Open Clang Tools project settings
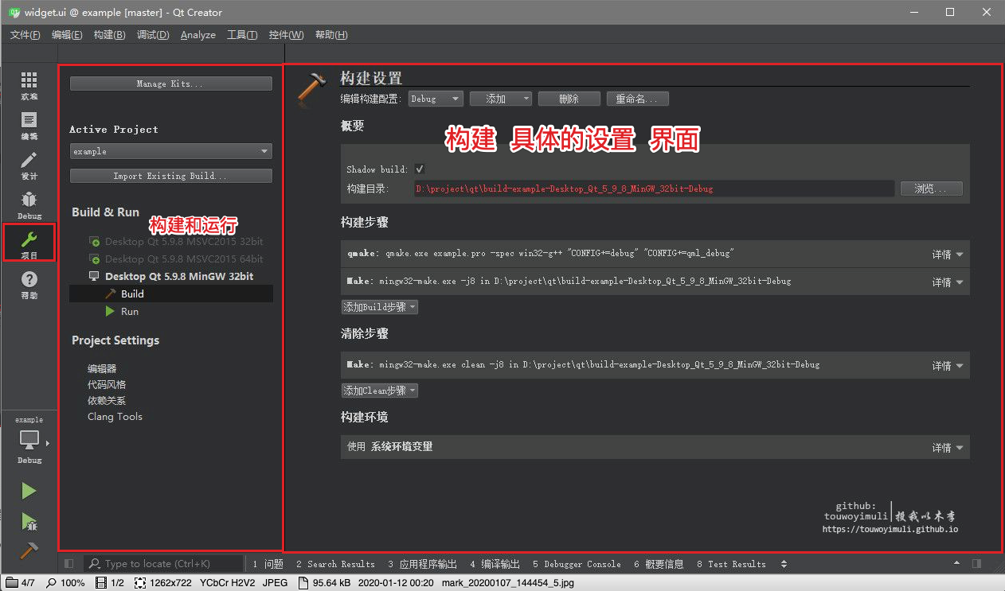The image size is (1005, 591). [x=115, y=417]
